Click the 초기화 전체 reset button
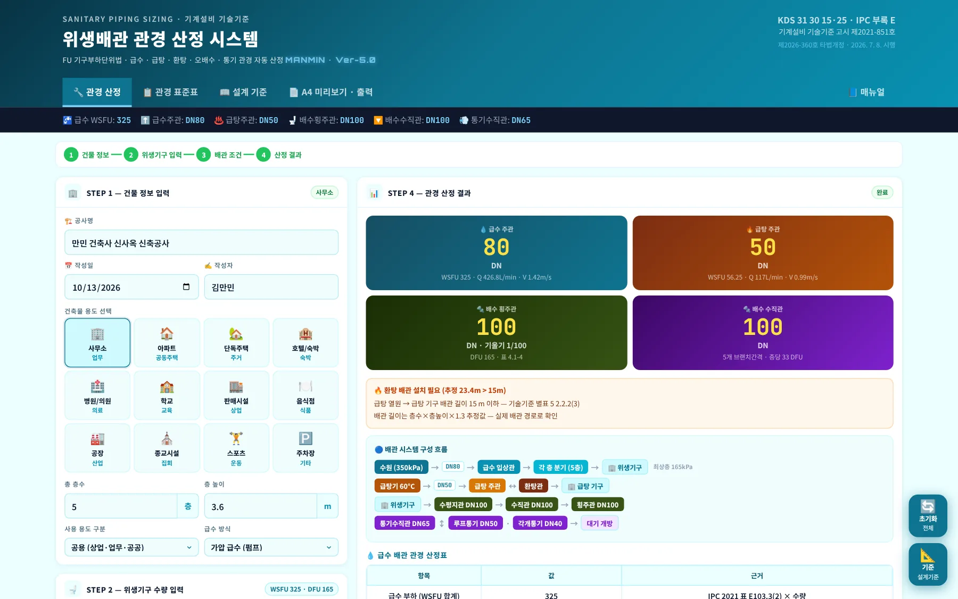 pos(928,515)
